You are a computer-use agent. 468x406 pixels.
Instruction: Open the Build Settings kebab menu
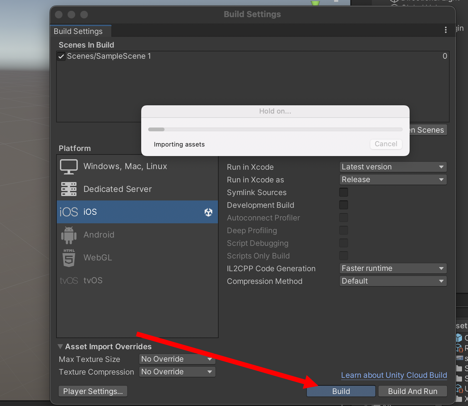coord(446,30)
